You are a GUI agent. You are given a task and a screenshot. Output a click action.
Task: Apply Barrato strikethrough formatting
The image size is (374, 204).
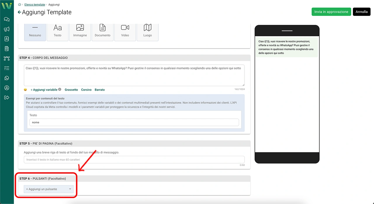(x=100, y=90)
